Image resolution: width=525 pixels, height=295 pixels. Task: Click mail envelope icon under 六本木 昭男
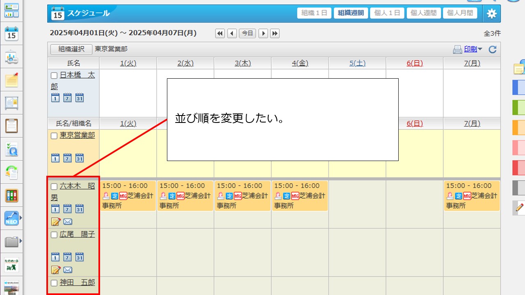coord(68,222)
